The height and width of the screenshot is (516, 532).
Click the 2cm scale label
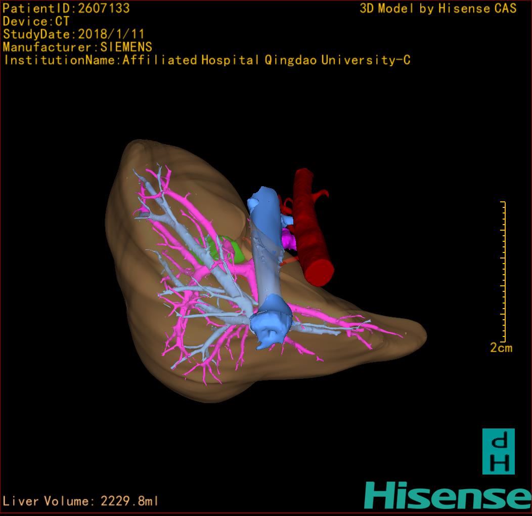point(501,348)
